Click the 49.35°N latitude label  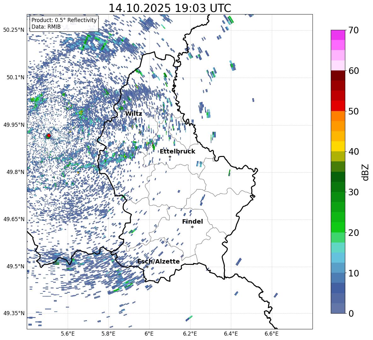point(14,313)
